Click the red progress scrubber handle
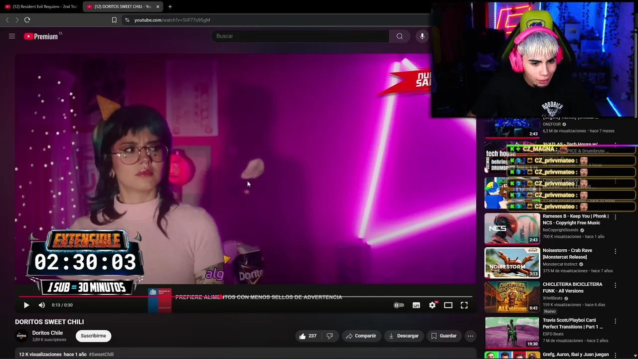This screenshot has width=638, height=359. (x=220, y=297)
